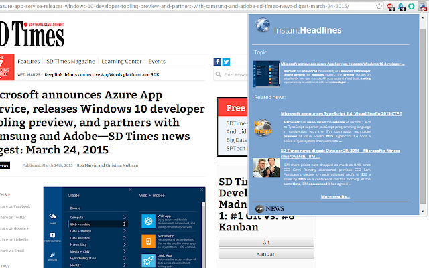The width and height of the screenshot is (429, 268).
Task: Open thumbnail of two men in popup
Action: coord(266,167)
